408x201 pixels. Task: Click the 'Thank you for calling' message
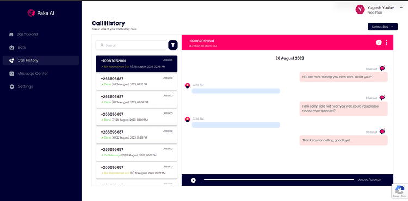pyautogui.click(x=343, y=140)
